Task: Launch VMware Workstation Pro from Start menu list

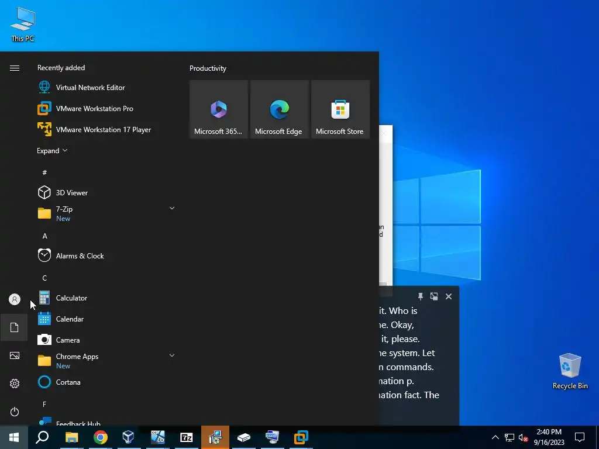Action: coord(106,108)
